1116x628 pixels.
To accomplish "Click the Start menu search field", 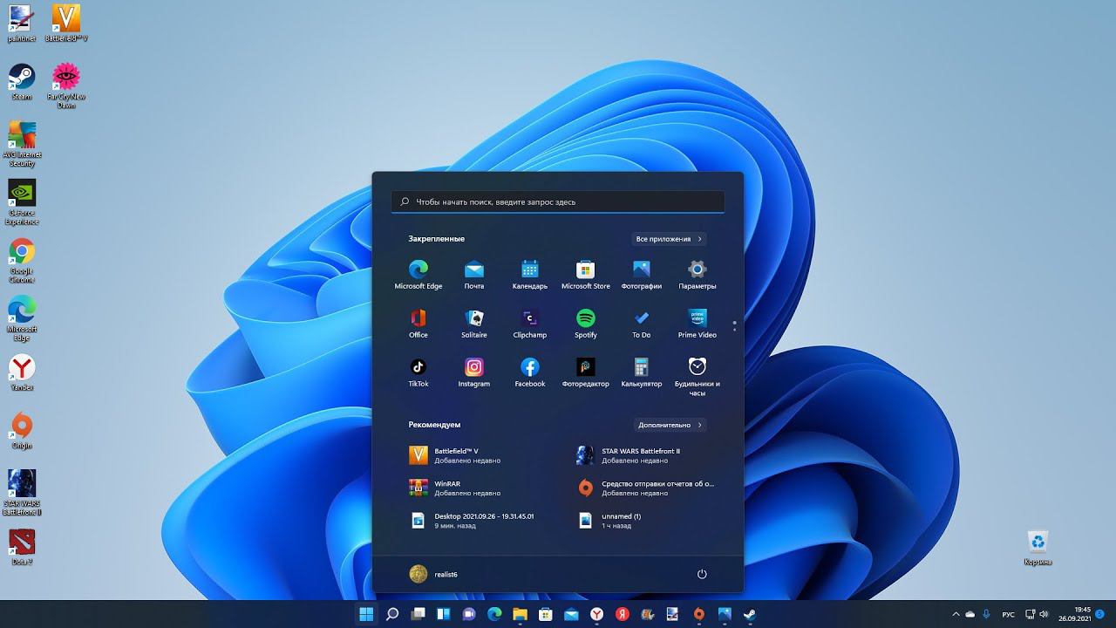I will (x=558, y=201).
